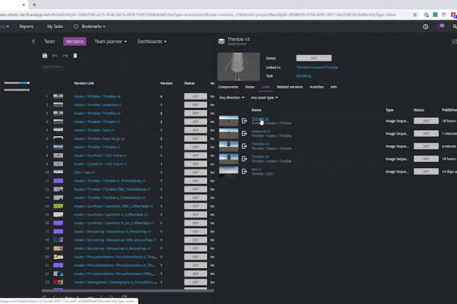Open WIP status dropdown in Thimble v3 details

pos(314,58)
